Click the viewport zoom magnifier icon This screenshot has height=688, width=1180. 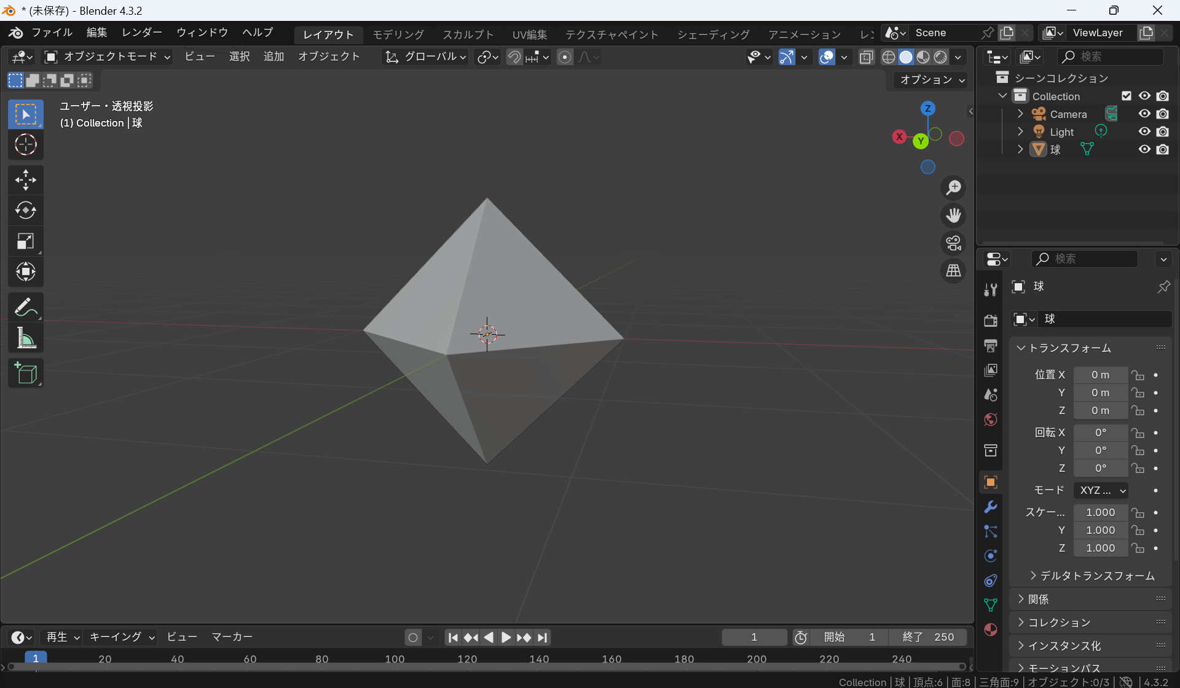tap(953, 188)
